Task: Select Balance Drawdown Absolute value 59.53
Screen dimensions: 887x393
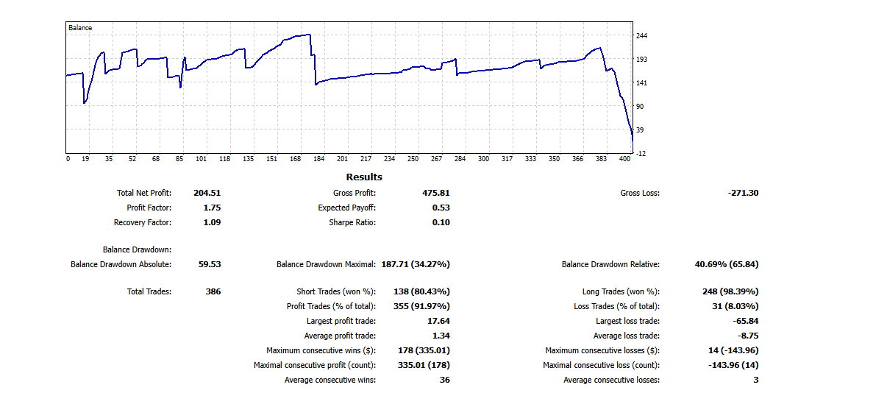Action: point(210,265)
